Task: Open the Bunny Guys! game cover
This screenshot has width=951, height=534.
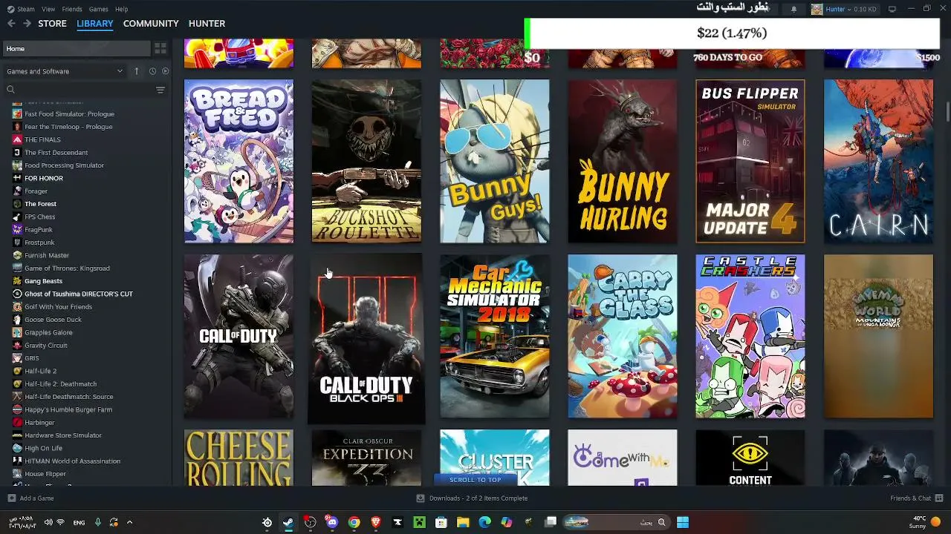Action: coord(495,161)
